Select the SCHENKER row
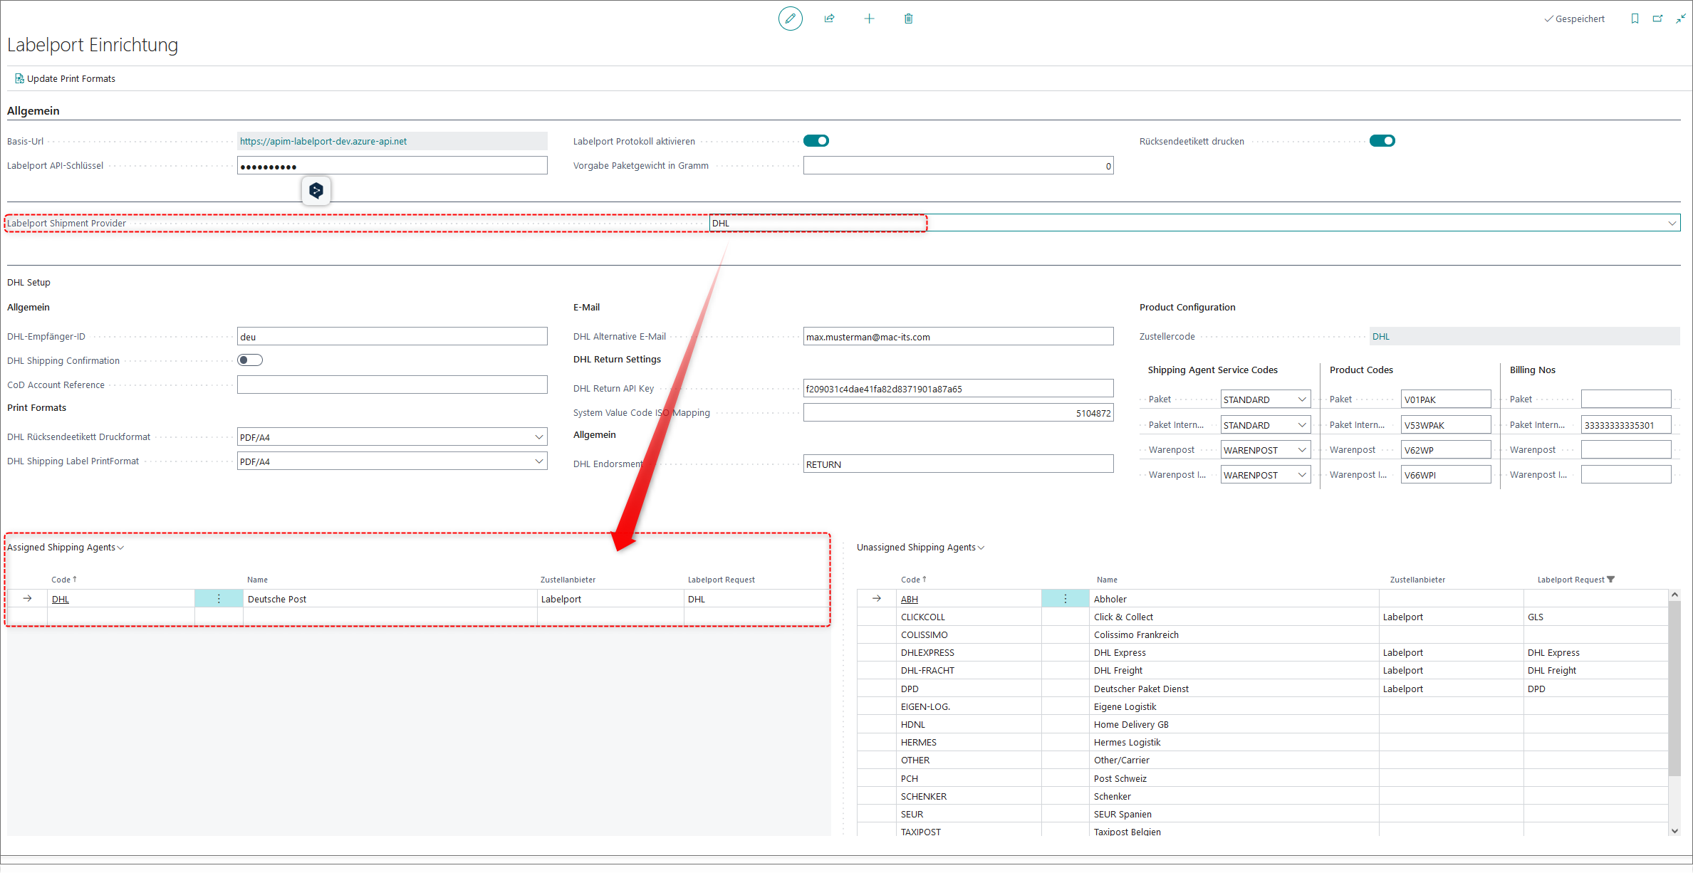Viewport: 1693px width, 873px height. click(x=1262, y=796)
